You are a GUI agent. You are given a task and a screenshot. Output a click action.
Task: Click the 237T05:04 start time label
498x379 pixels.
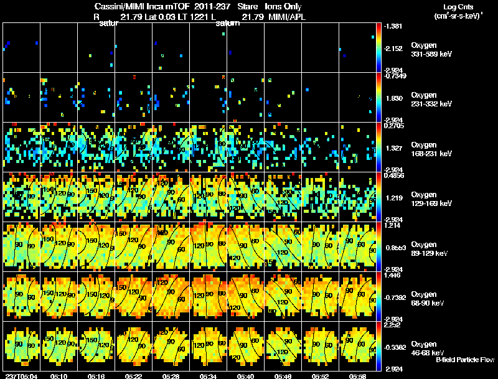click(x=21, y=376)
